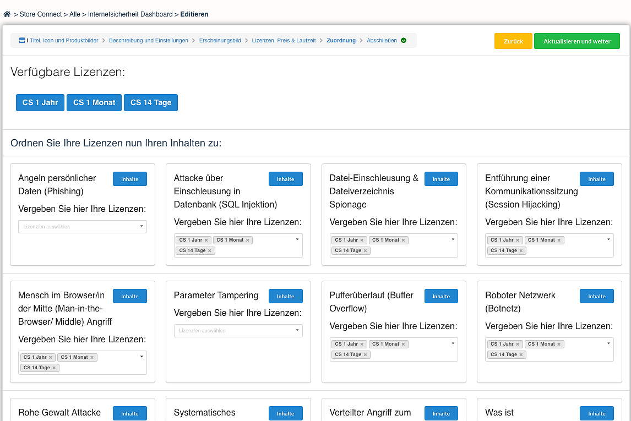
Task: Click Store Connect breadcrumb link
Action: pyautogui.click(x=41, y=14)
